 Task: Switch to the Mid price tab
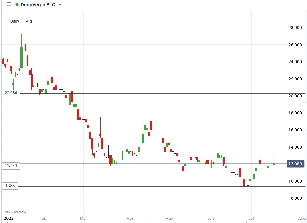coord(28,21)
